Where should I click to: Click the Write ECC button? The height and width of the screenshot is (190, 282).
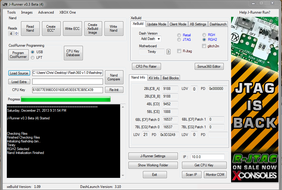coord(72,29)
